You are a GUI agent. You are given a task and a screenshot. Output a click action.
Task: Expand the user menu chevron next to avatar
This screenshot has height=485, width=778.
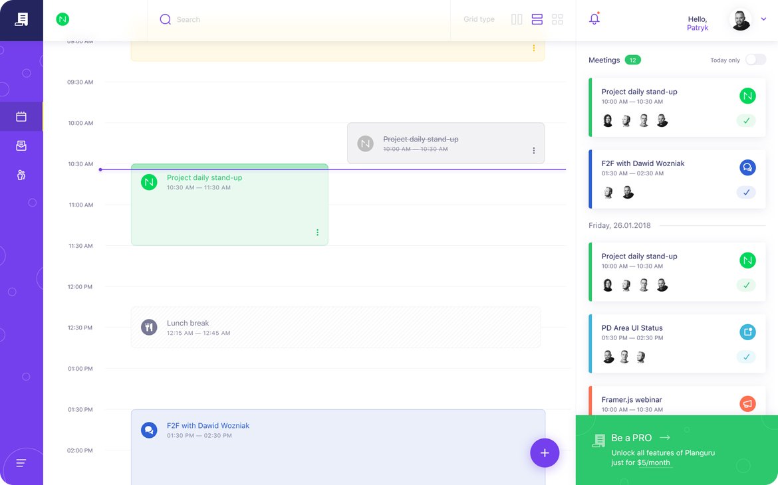coord(763,19)
